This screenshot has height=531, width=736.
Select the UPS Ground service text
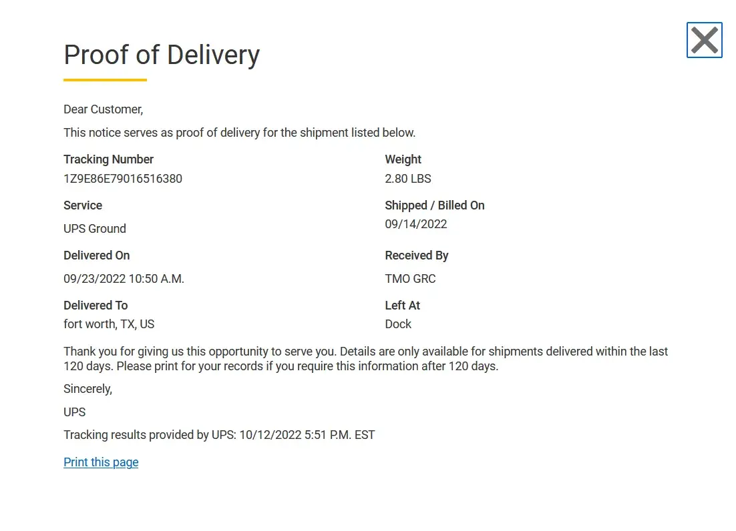95,229
